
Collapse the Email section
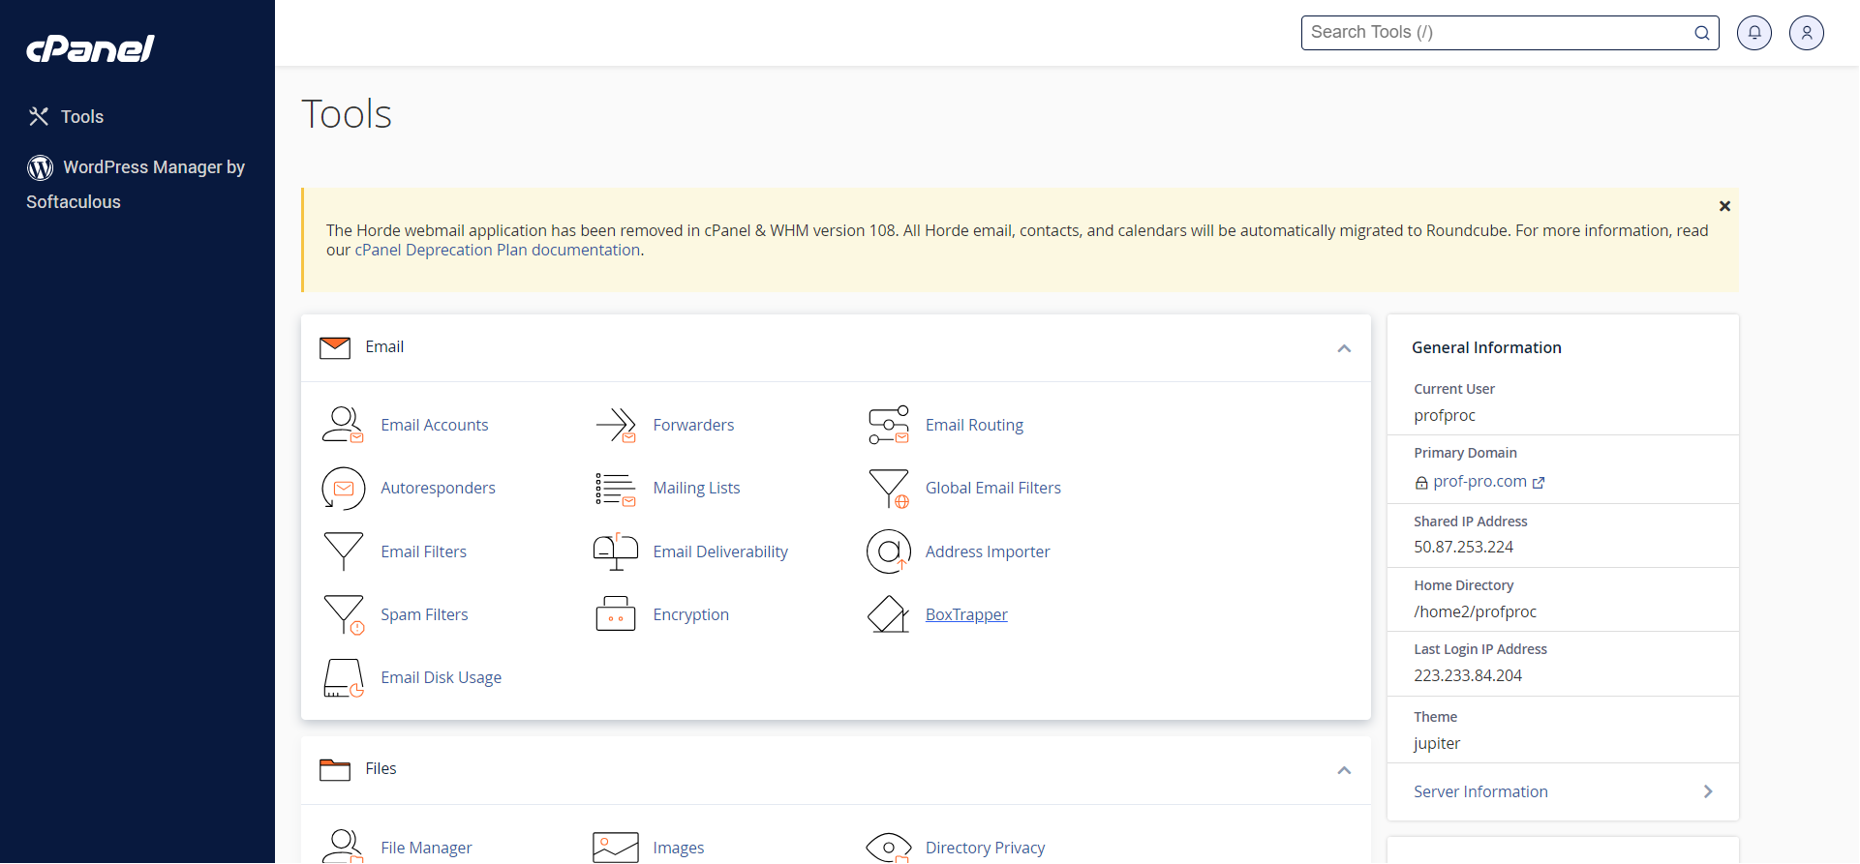tap(1344, 348)
